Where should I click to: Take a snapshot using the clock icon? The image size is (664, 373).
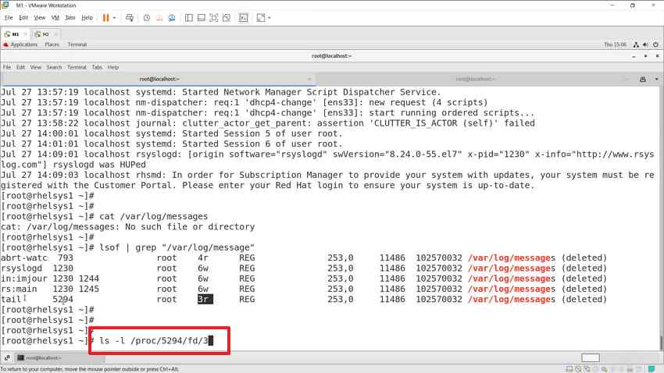(147, 18)
